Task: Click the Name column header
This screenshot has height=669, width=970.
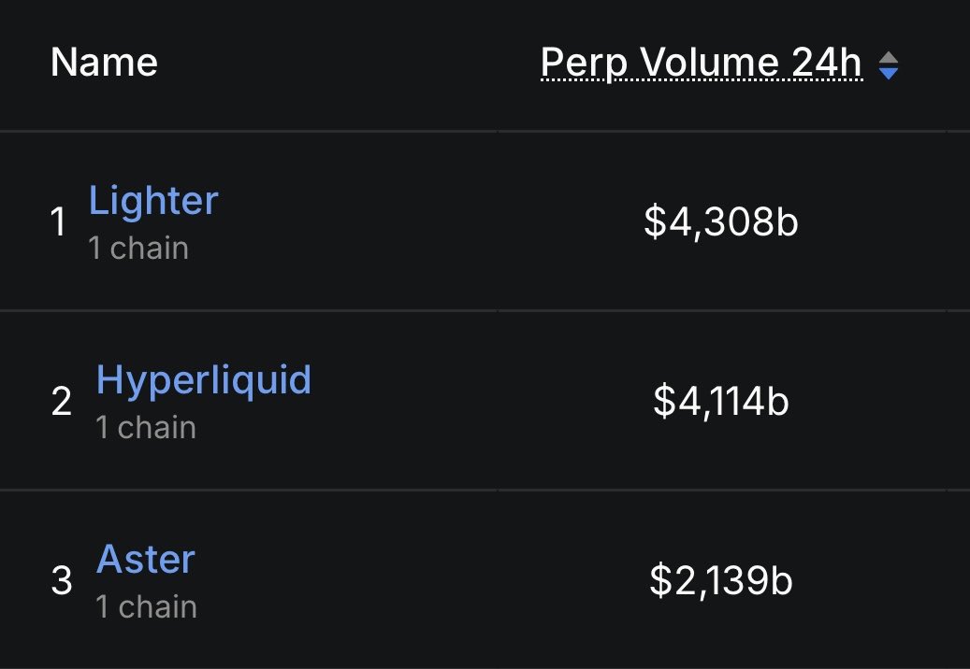Action: [104, 64]
